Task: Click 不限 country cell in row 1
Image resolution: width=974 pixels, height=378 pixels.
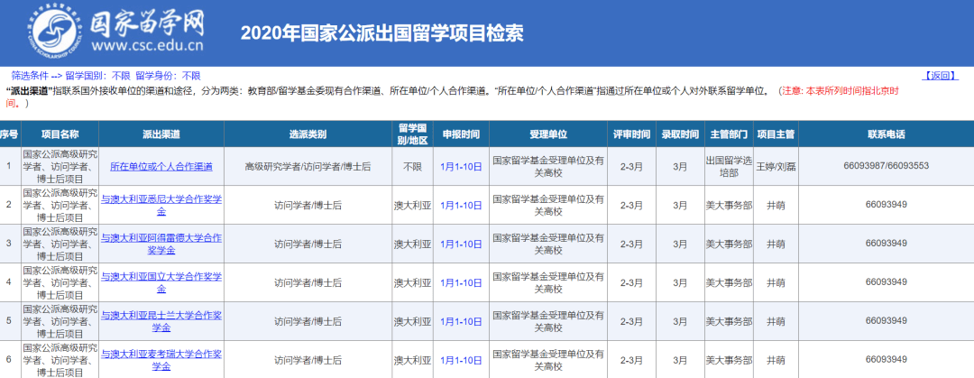Action: 412,166
